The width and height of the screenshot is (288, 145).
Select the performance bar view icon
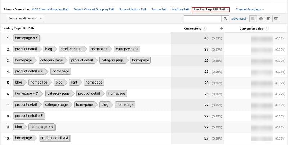[268, 19]
